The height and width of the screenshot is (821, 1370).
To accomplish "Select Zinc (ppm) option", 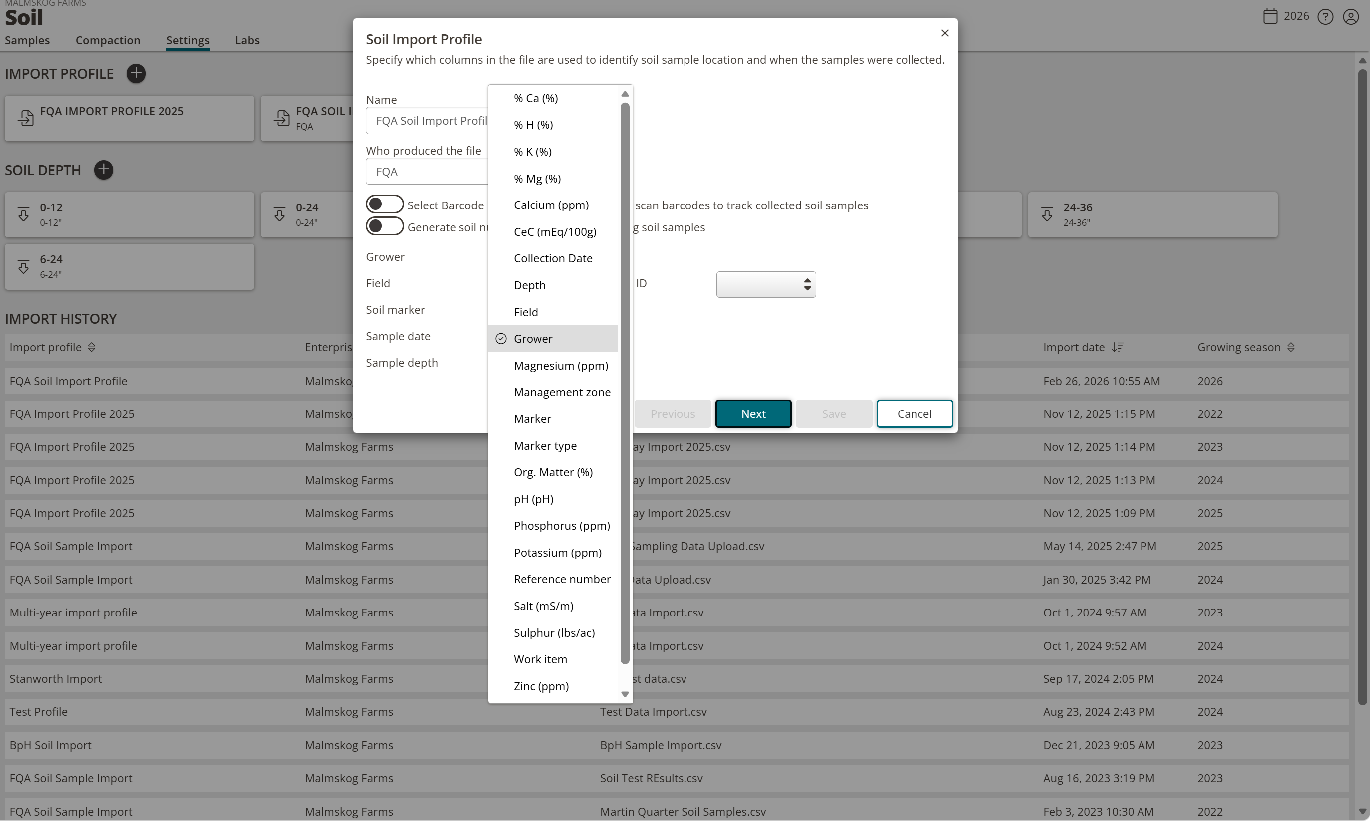I will click(553, 686).
